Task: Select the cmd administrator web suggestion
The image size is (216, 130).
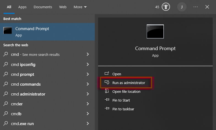Action: [x=28, y=94]
